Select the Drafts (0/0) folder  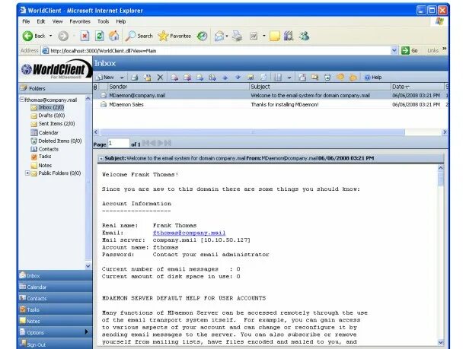click(48, 116)
